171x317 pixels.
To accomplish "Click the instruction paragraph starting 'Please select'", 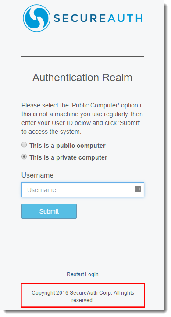I will (82, 118).
